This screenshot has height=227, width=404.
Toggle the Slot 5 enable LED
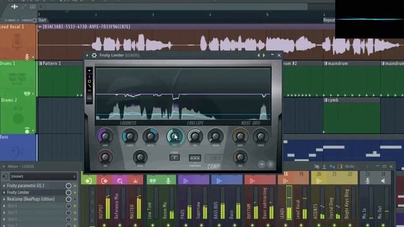pos(75,212)
